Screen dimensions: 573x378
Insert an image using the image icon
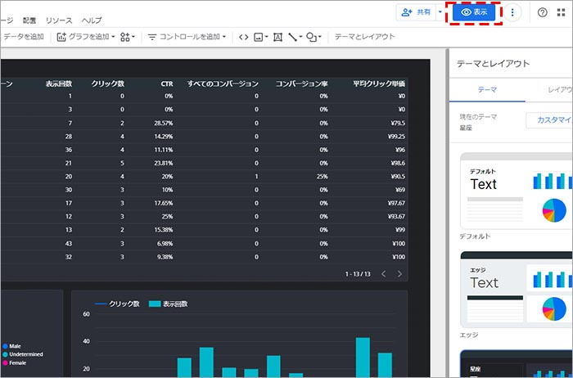click(260, 37)
